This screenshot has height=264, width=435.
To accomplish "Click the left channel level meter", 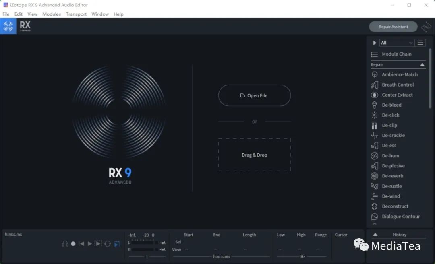I will 145,243.
